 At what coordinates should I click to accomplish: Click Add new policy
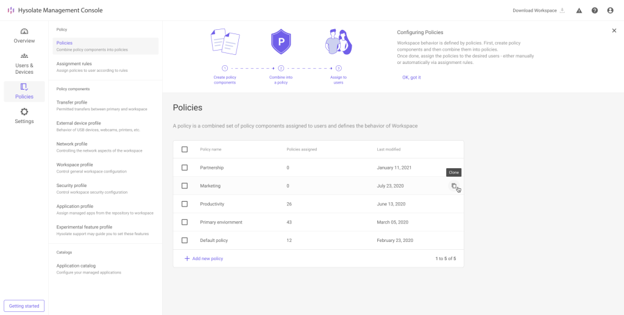click(x=204, y=259)
